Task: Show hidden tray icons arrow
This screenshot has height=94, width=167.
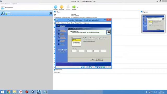Action: click(144, 92)
